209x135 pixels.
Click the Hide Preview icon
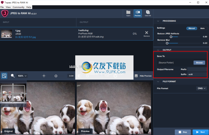coord(136,76)
